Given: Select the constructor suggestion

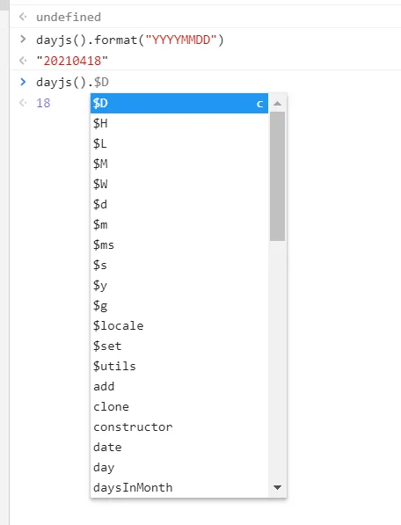Looking at the screenshot, I should click(x=179, y=427).
